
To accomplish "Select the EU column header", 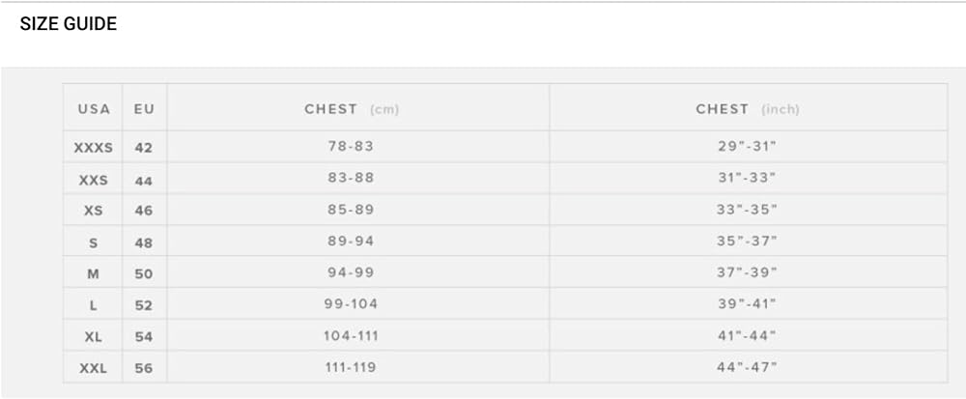I will point(144,109).
